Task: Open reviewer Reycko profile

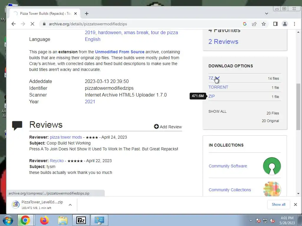Action: point(57,161)
